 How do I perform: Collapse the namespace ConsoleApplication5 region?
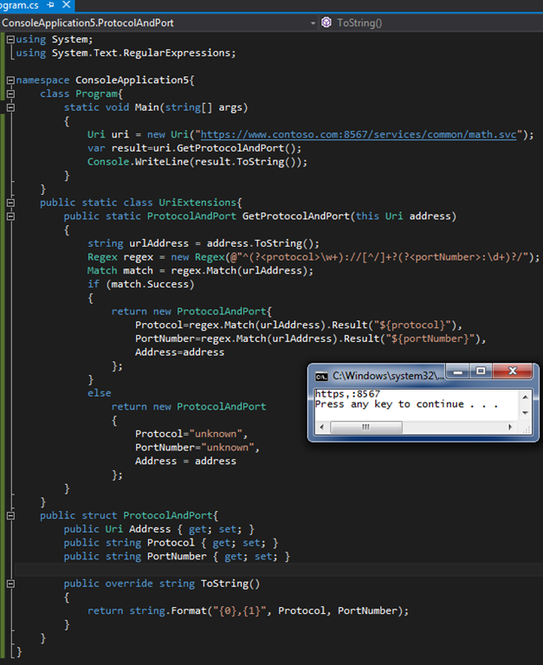click(x=9, y=81)
